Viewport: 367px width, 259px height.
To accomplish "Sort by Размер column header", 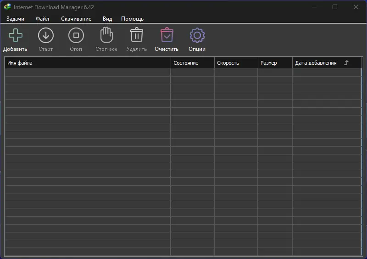I will (275, 63).
